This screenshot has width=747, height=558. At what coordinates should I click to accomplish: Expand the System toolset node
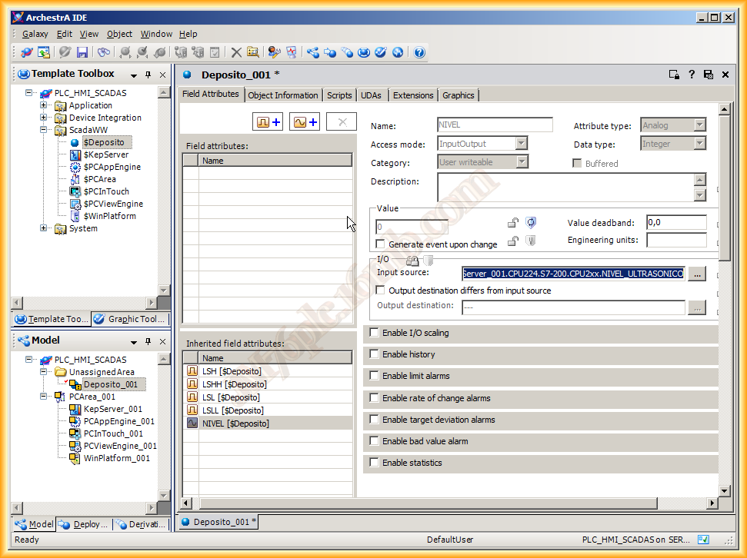point(44,228)
